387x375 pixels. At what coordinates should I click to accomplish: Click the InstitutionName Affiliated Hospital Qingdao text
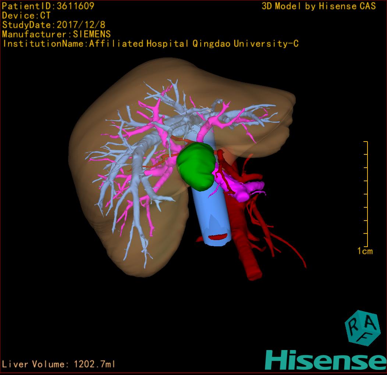click(x=150, y=44)
